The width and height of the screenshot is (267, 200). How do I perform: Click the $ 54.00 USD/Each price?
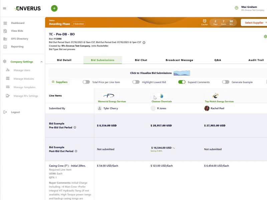[107, 166]
